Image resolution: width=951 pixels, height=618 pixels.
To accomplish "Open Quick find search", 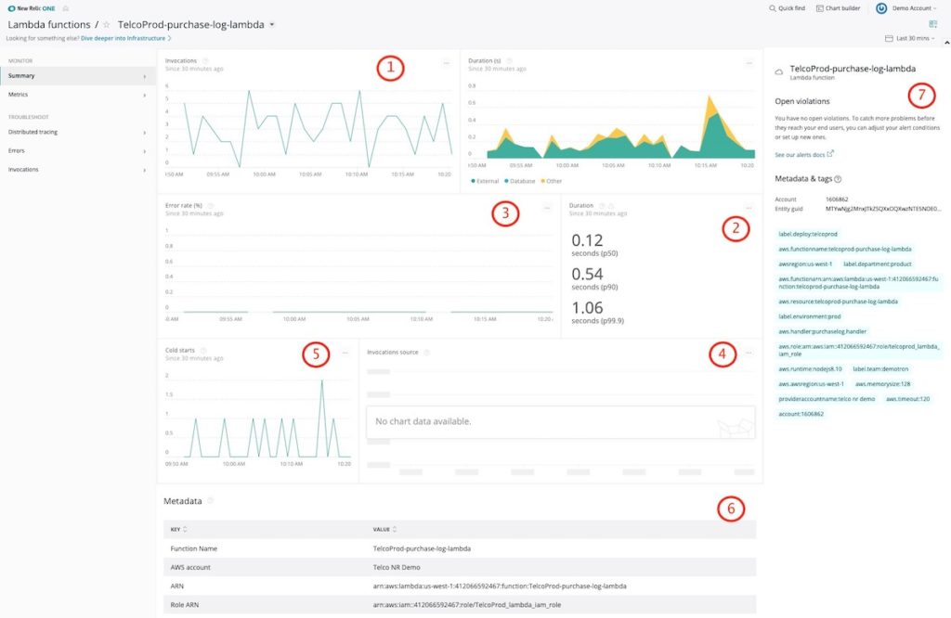I will pos(787,8).
